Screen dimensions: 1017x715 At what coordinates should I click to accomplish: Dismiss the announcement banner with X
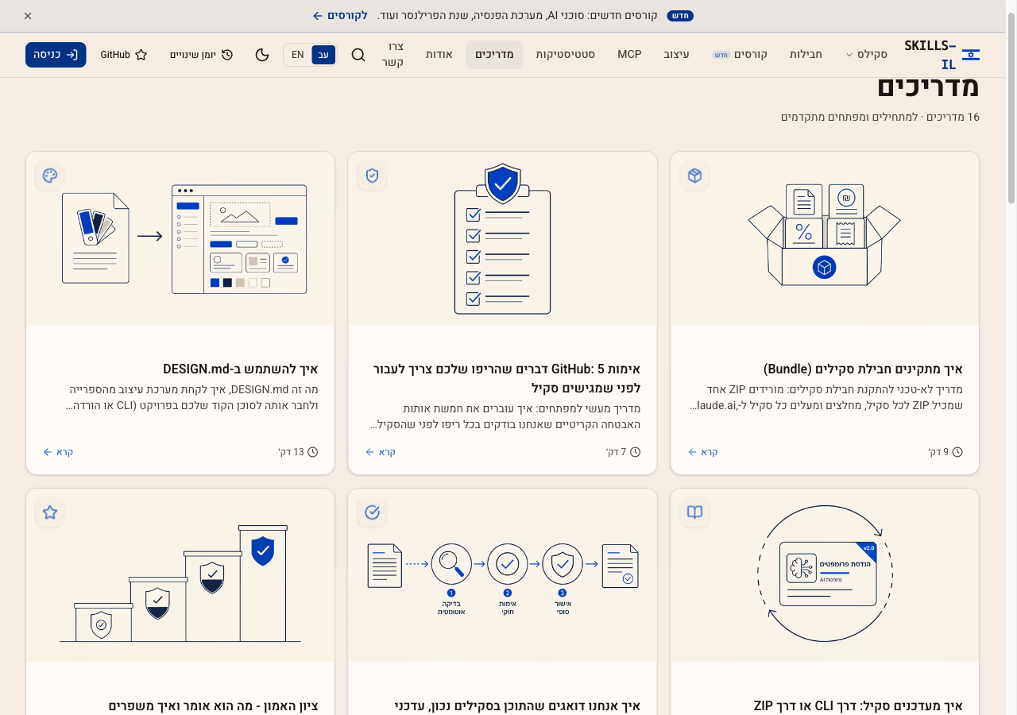tap(28, 16)
